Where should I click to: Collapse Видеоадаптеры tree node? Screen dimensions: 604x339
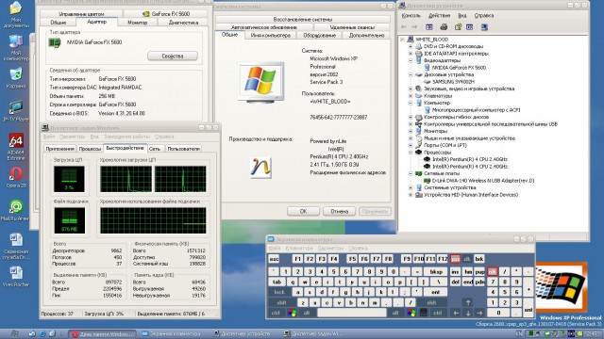(x=411, y=60)
